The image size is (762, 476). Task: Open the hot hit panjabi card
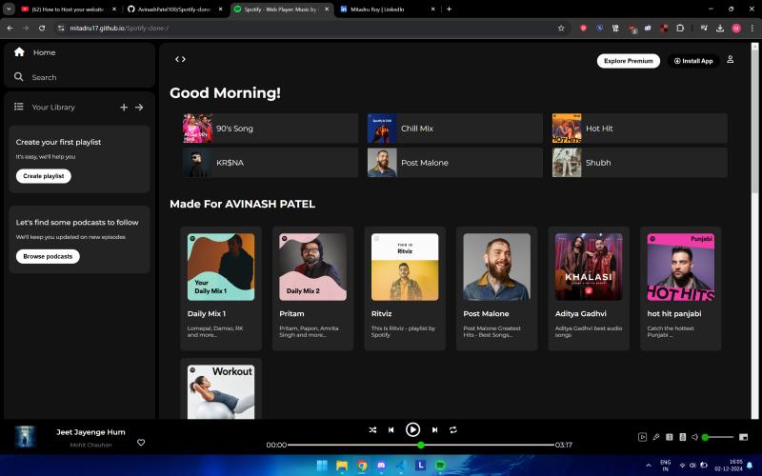click(x=680, y=288)
